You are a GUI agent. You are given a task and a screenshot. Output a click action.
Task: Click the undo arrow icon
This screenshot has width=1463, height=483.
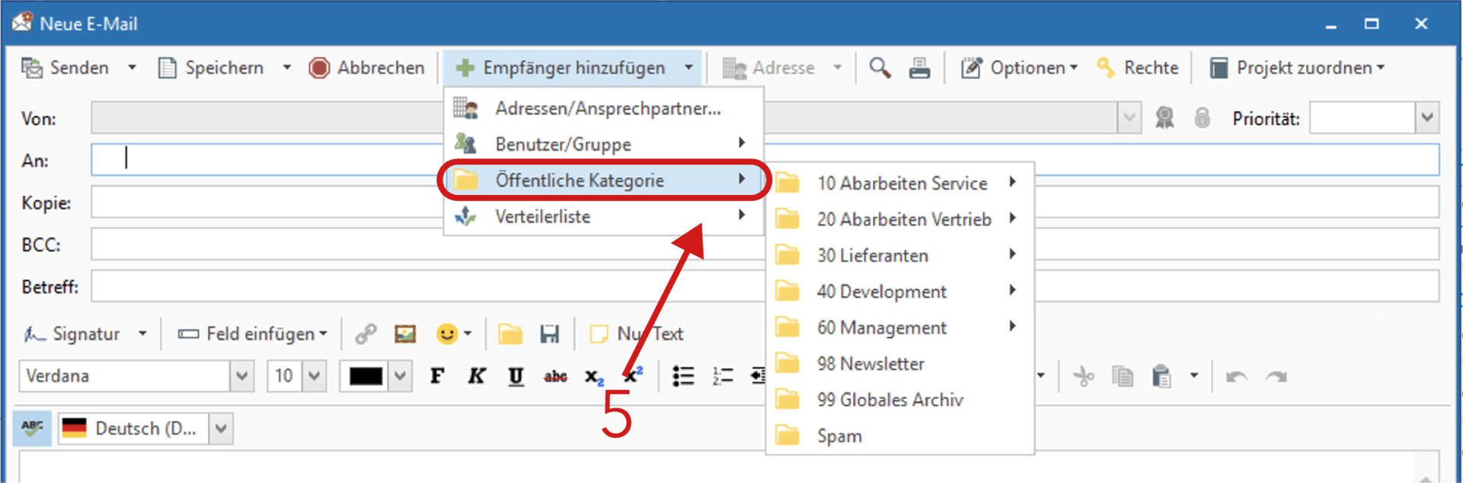click(x=1236, y=376)
